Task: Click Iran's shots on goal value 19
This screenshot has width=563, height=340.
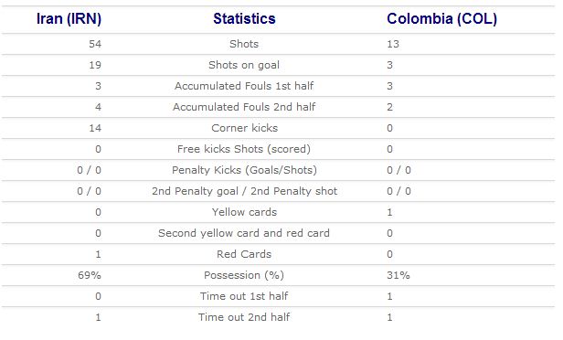Action: coord(95,65)
